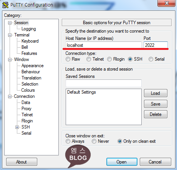Image resolution: width=177 pixels, height=170 pixels.
Task: Select the Connection category
Action: point(24,96)
